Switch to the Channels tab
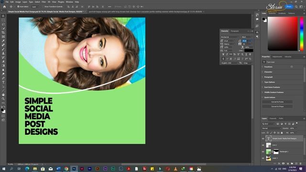This screenshot has width=306, height=172. [273, 118]
